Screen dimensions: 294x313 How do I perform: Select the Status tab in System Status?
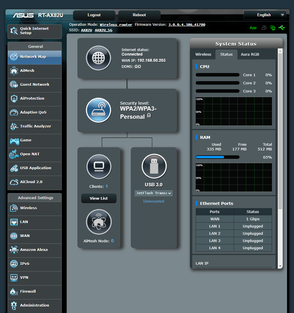point(226,54)
